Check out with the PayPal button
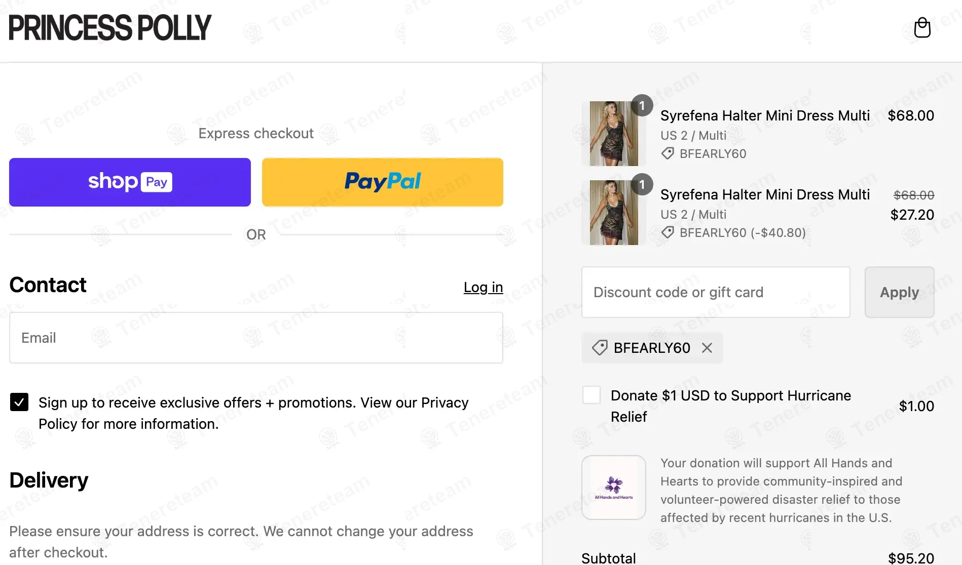The height and width of the screenshot is (565, 962). pyautogui.click(x=383, y=182)
